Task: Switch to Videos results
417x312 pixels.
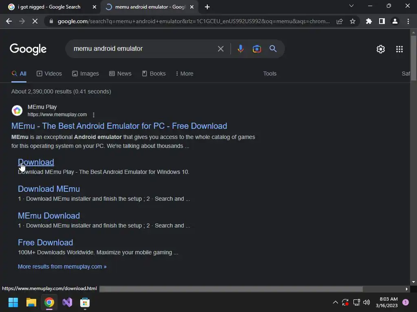Action: click(x=49, y=74)
